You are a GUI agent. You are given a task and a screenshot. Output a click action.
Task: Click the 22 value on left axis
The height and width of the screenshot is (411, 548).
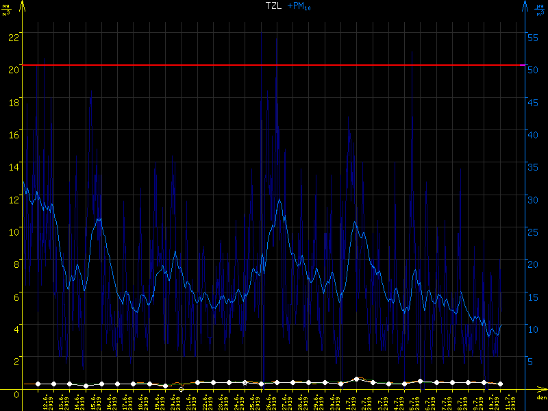[x=13, y=36]
